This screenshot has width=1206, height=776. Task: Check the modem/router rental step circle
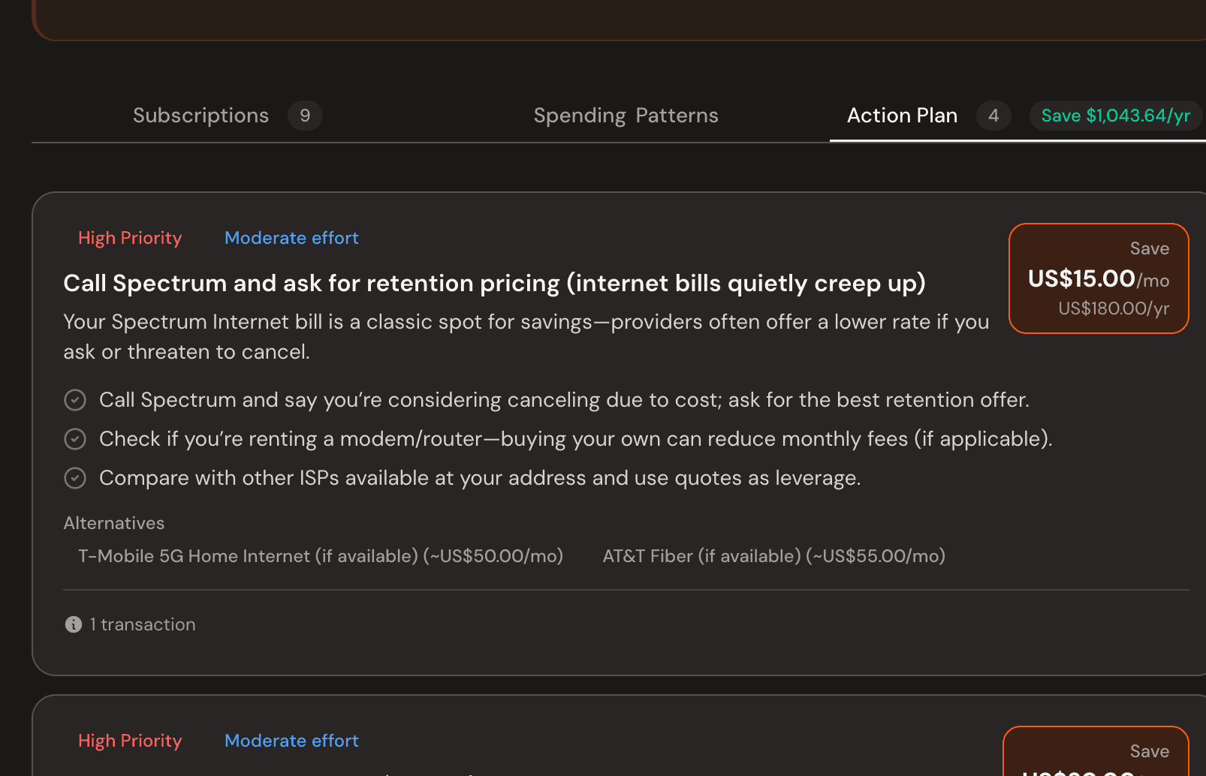pyautogui.click(x=75, y=439)
